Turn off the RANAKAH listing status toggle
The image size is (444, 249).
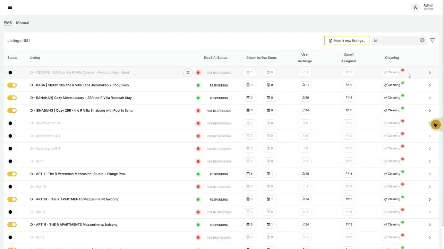point(12,98)
